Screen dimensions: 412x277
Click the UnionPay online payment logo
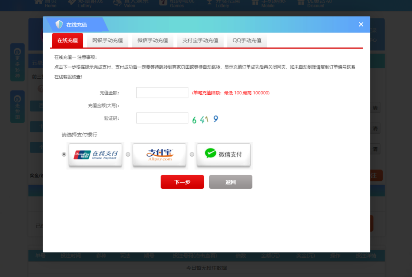coord(95,155)
